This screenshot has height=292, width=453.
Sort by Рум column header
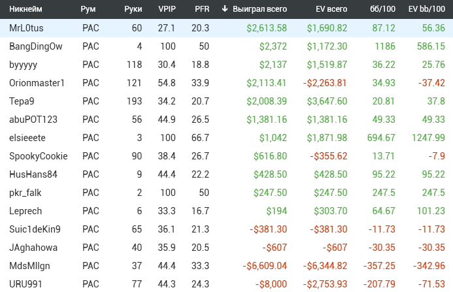point(88,9)
